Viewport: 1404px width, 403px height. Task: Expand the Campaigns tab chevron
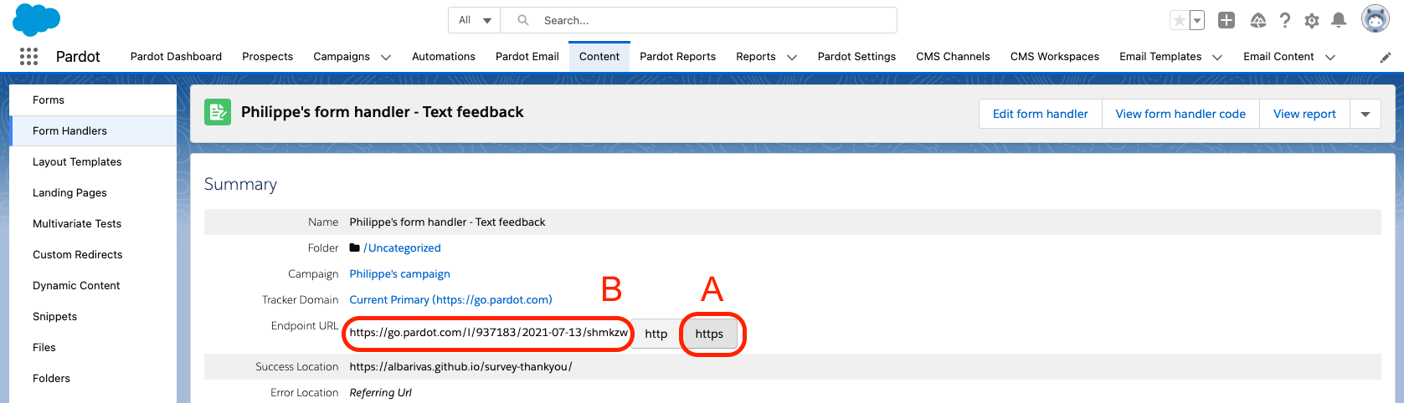(x=386, y=57)
